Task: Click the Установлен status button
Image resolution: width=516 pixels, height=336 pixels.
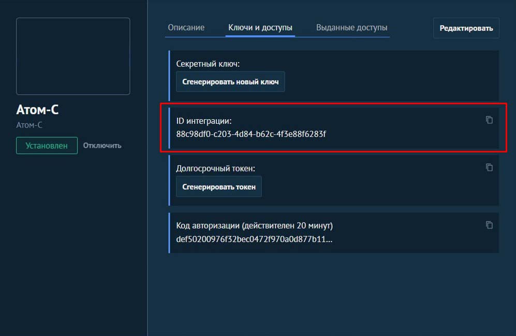Action: click(47, 145)
